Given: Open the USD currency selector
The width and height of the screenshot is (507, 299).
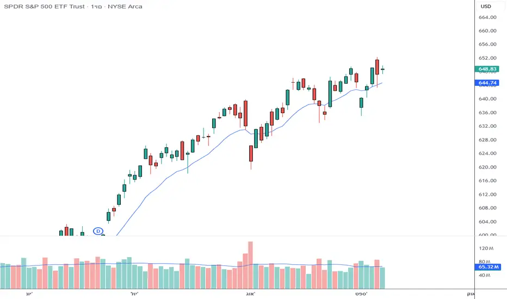Looking at the screenshot, I should click(x=486, y=7).
